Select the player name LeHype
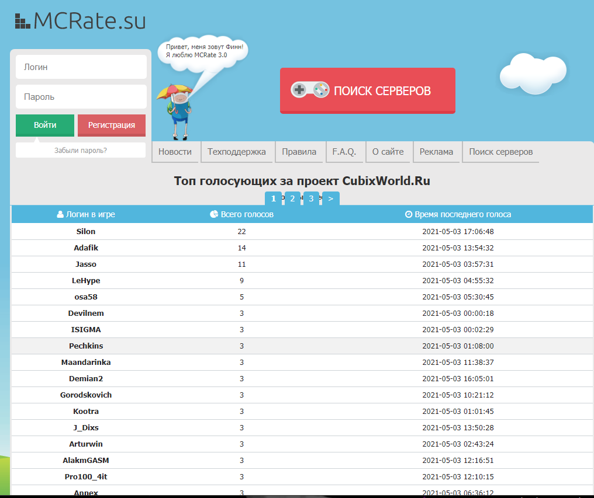The height and width of the screenshot is (498, 594). (x=86, y=280)
